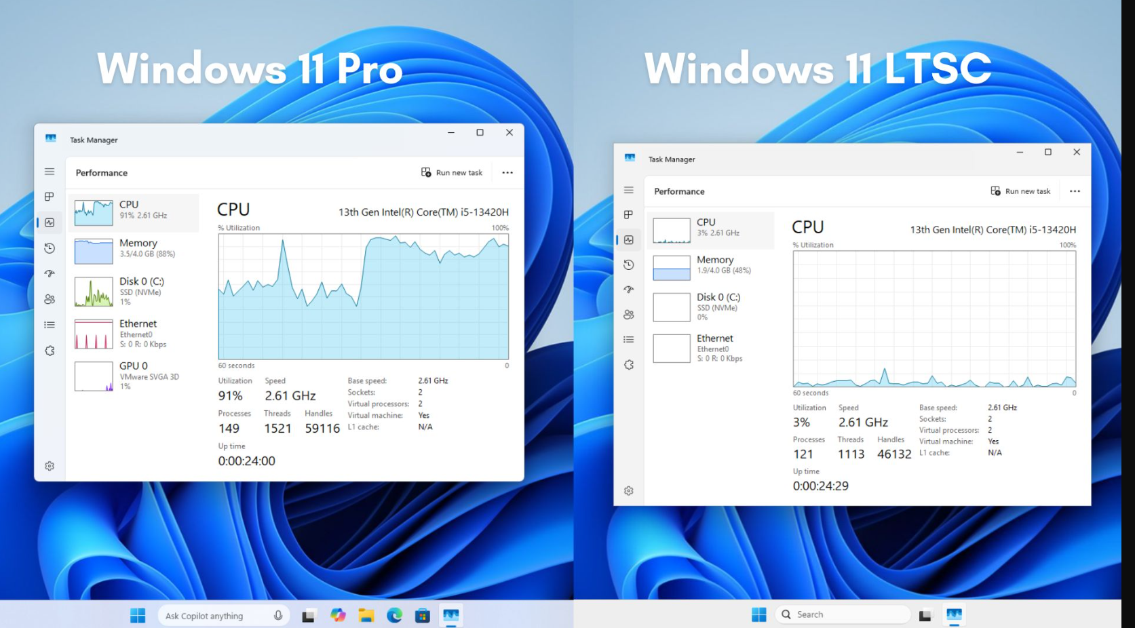This screenshot has width=1135, height=628.
Task: Open Settings gear in LTSC Task Manager
Action: pyautogui.click(x=629, y=490)
